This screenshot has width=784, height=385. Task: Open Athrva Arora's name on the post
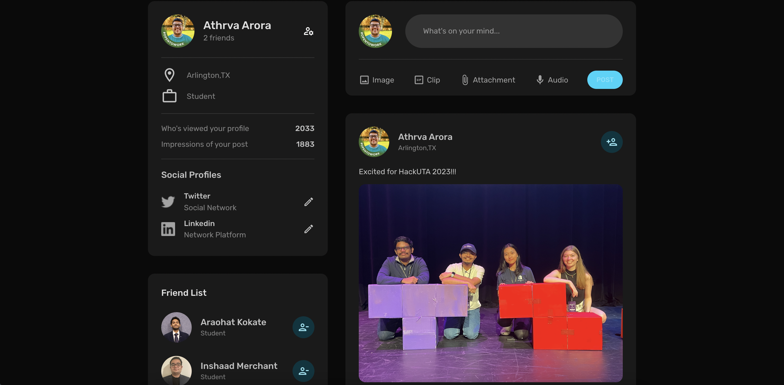(425, 137)
